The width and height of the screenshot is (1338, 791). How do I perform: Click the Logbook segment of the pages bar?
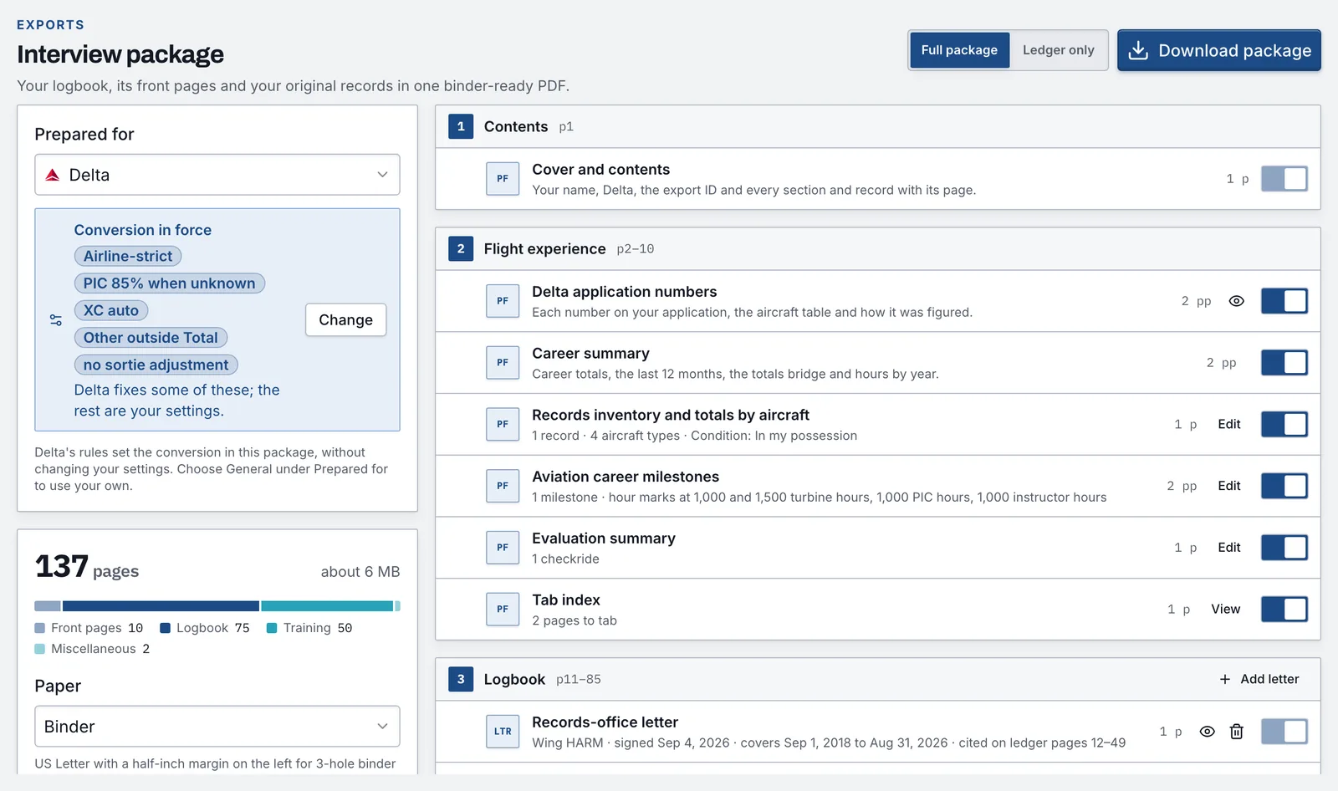click(161, 606)
